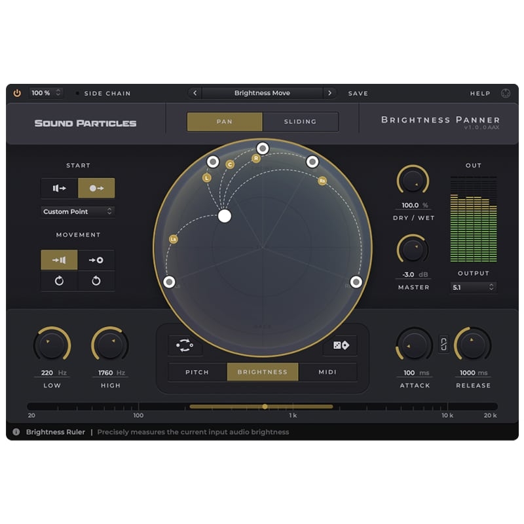The image size is (524, 524).
Task: Choose movement toward point icon
Action: pyautogui.click(x=96, y=260)
